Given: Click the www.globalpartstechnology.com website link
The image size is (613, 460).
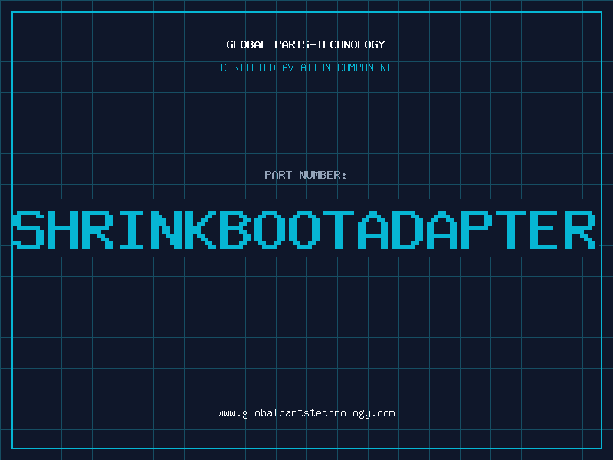Looking at the screenshot, I should coord(306,413).
